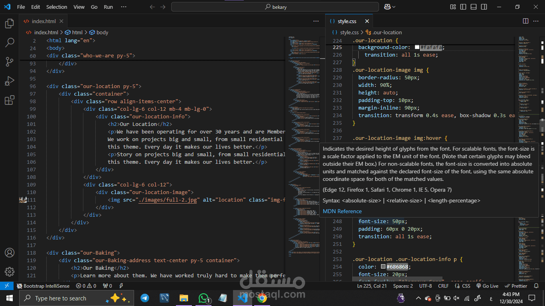Open the Extensions view
The width and height of the screenshot is (545, 306).
coord(10,100)
